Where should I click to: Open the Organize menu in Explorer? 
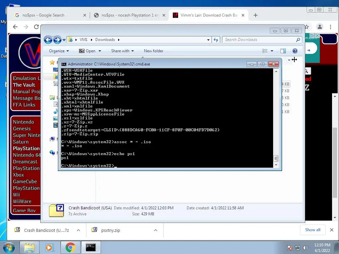pos(59,51)
